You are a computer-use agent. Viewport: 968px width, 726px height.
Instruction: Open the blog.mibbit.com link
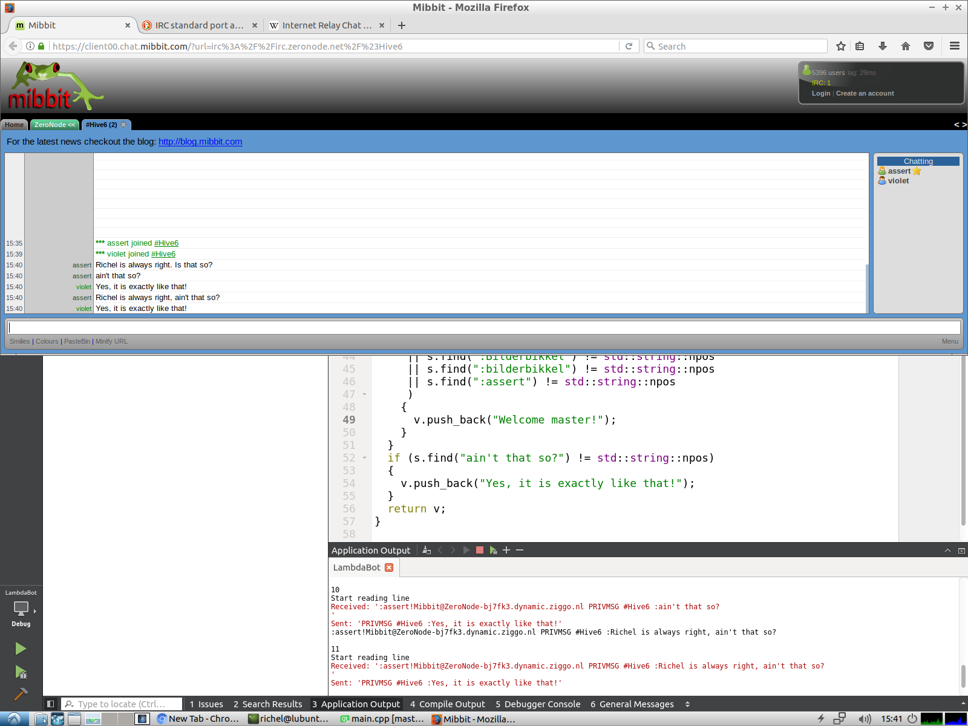click(x=200, y=142)
